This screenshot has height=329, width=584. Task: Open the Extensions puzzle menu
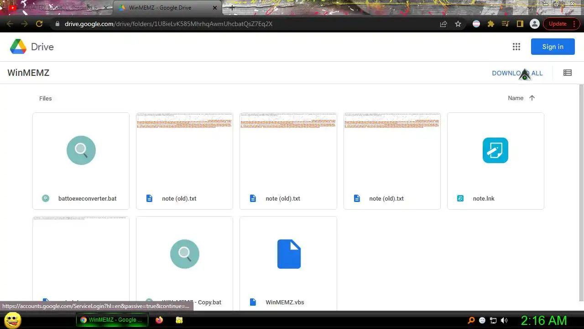[491, 24]
